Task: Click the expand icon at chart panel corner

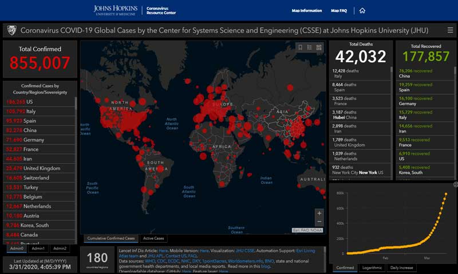Action: (x=455, y=184)
